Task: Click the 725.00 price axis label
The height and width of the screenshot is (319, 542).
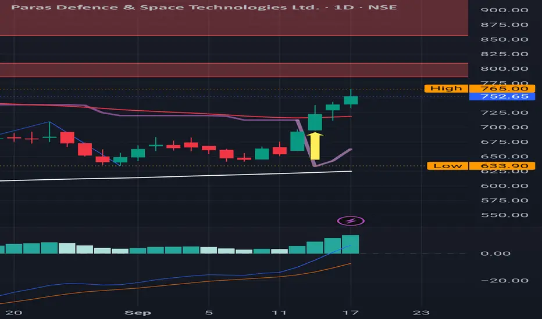Action: [504, 113]
